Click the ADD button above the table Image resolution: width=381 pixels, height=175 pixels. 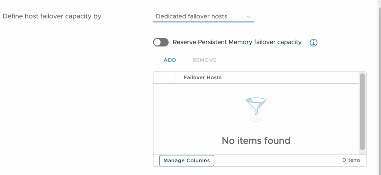170,60
